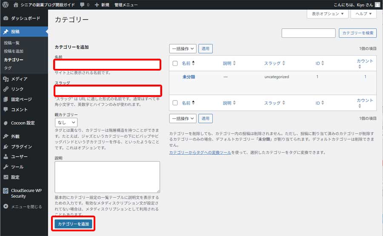The height and width of the screenshot is (236, 383).
Task: Click the user avatar in top right
Action: pyautogui.click(x=377, y=5)
